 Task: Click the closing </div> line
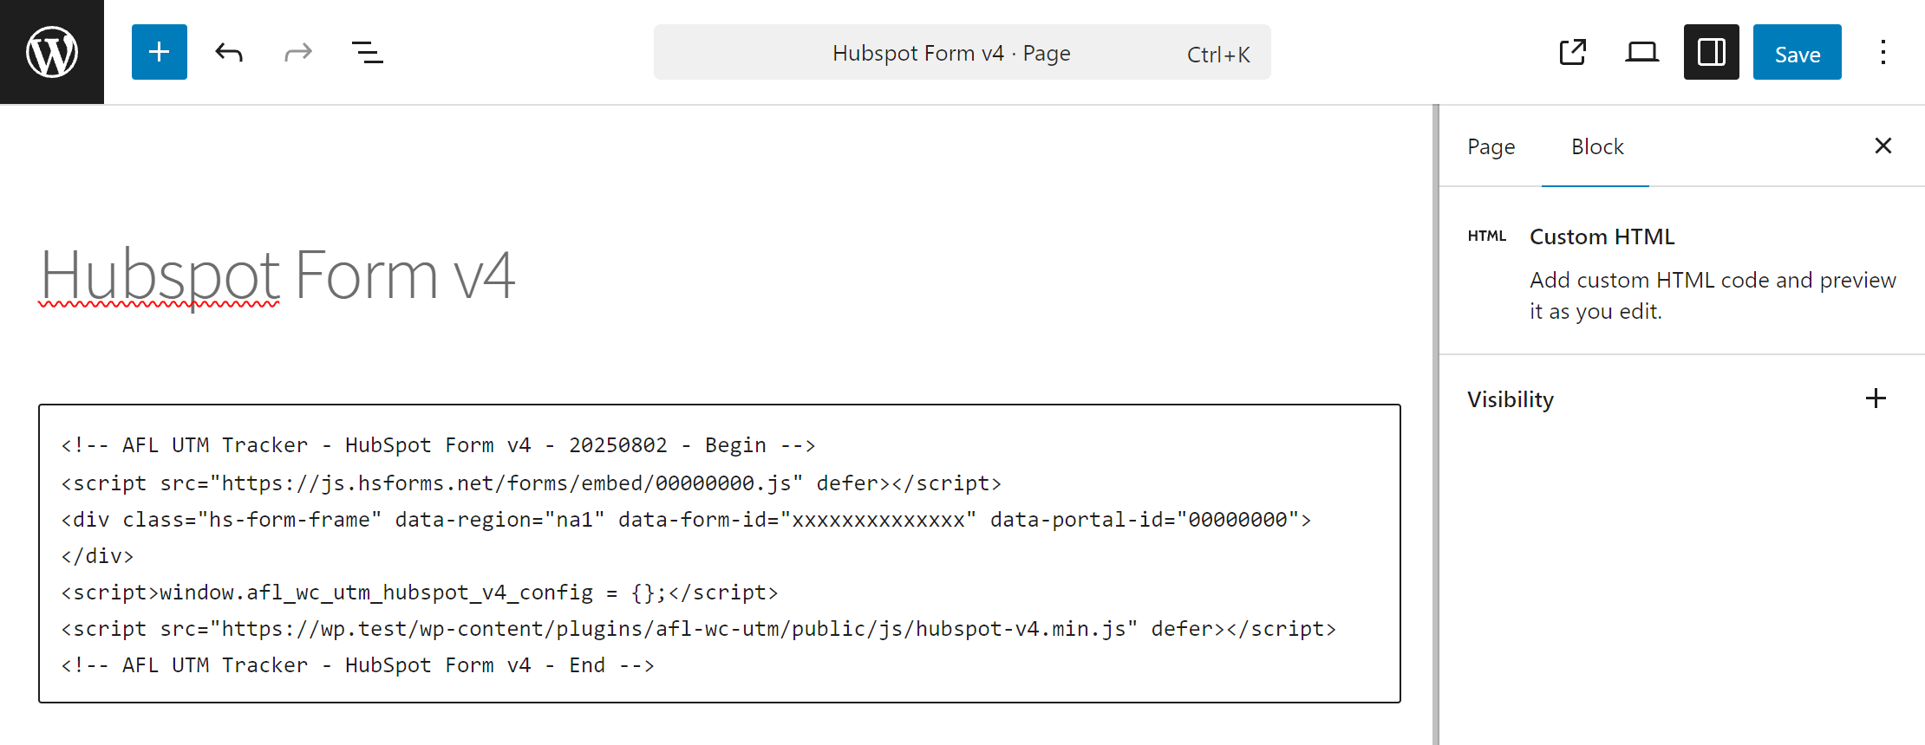point(97,556)
